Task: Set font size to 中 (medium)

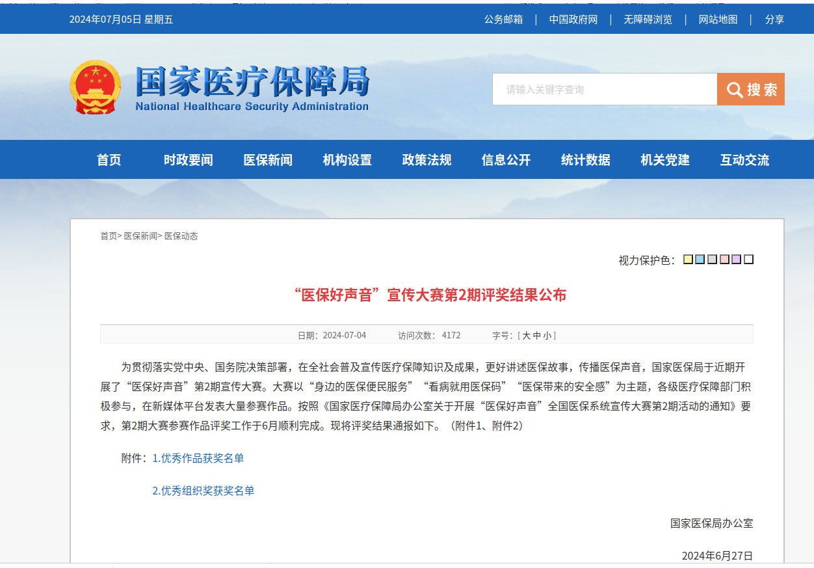Action: [x=536, y=336]
